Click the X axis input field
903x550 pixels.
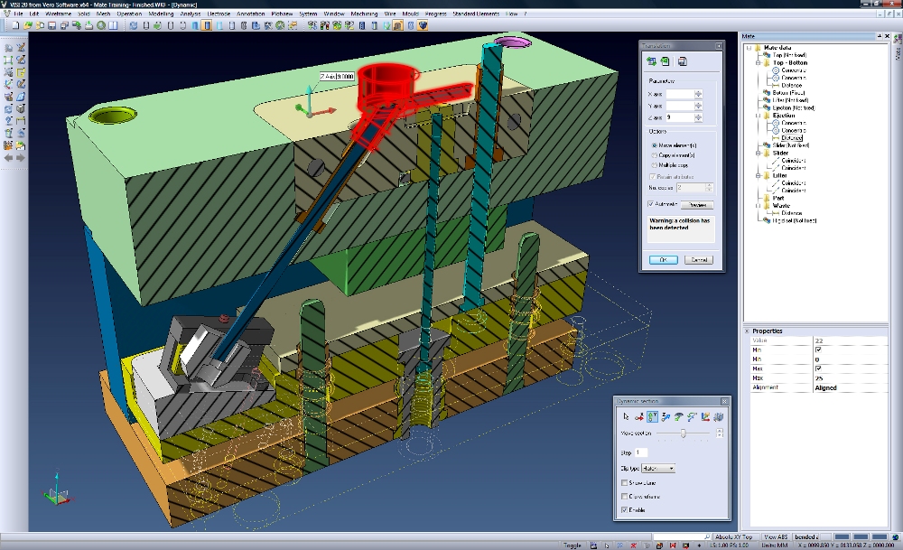point(680,94)
